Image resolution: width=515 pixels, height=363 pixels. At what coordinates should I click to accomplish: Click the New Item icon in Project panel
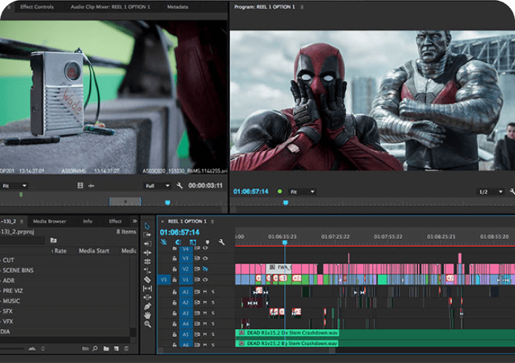point(117,348)
